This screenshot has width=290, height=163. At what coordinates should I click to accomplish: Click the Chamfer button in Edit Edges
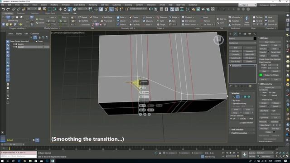click(x=263, y=53)
